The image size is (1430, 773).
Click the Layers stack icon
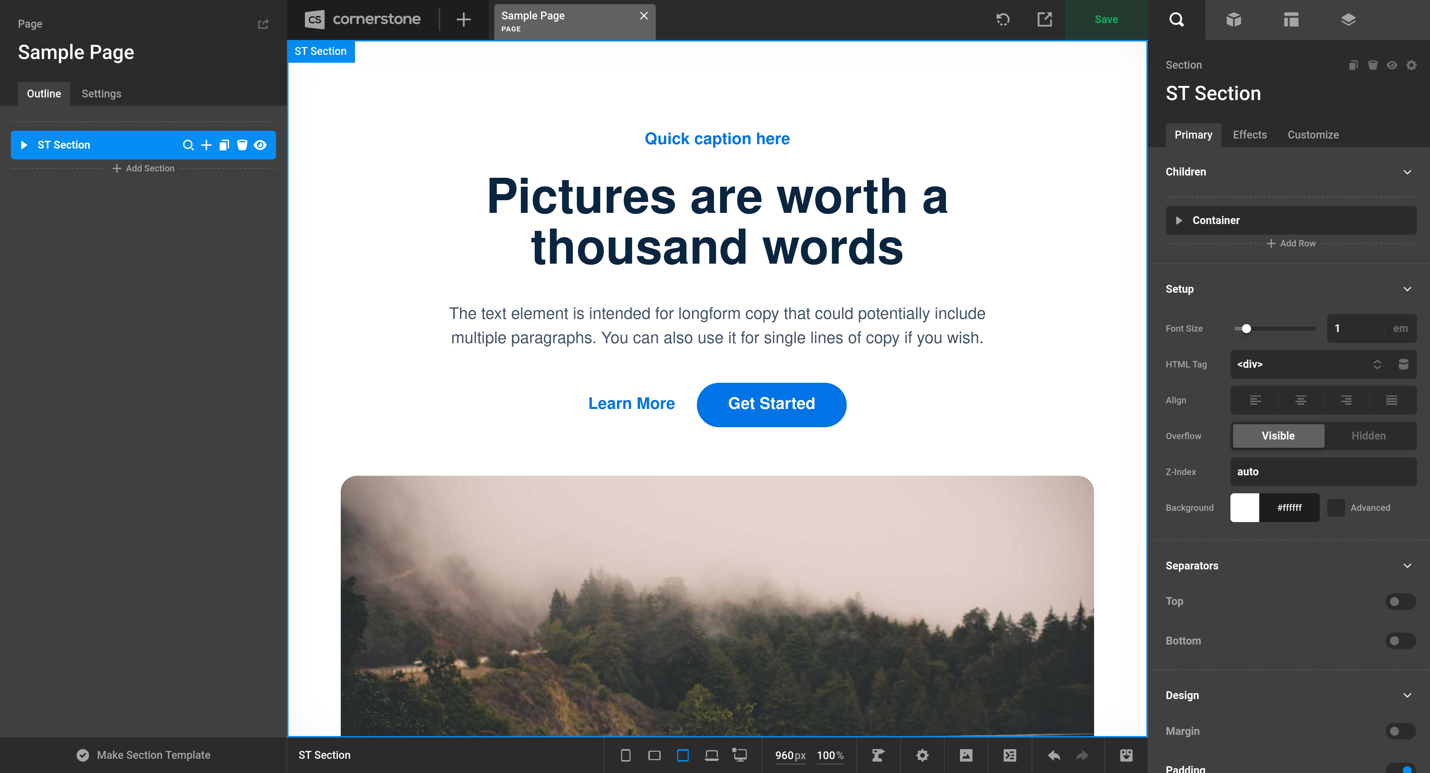1348,20
